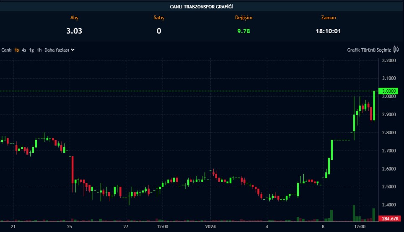Click the Canlı Trabzonspor Grafiği title
The height and width of the screenshot is (232, 404).
[202, 6]
